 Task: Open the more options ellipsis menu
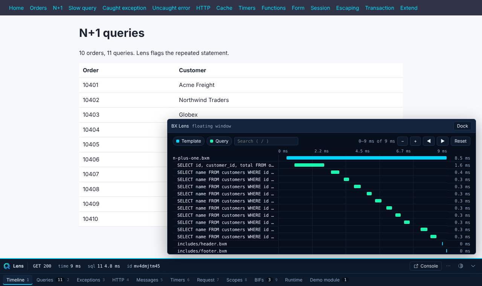[x=448, y=266]
